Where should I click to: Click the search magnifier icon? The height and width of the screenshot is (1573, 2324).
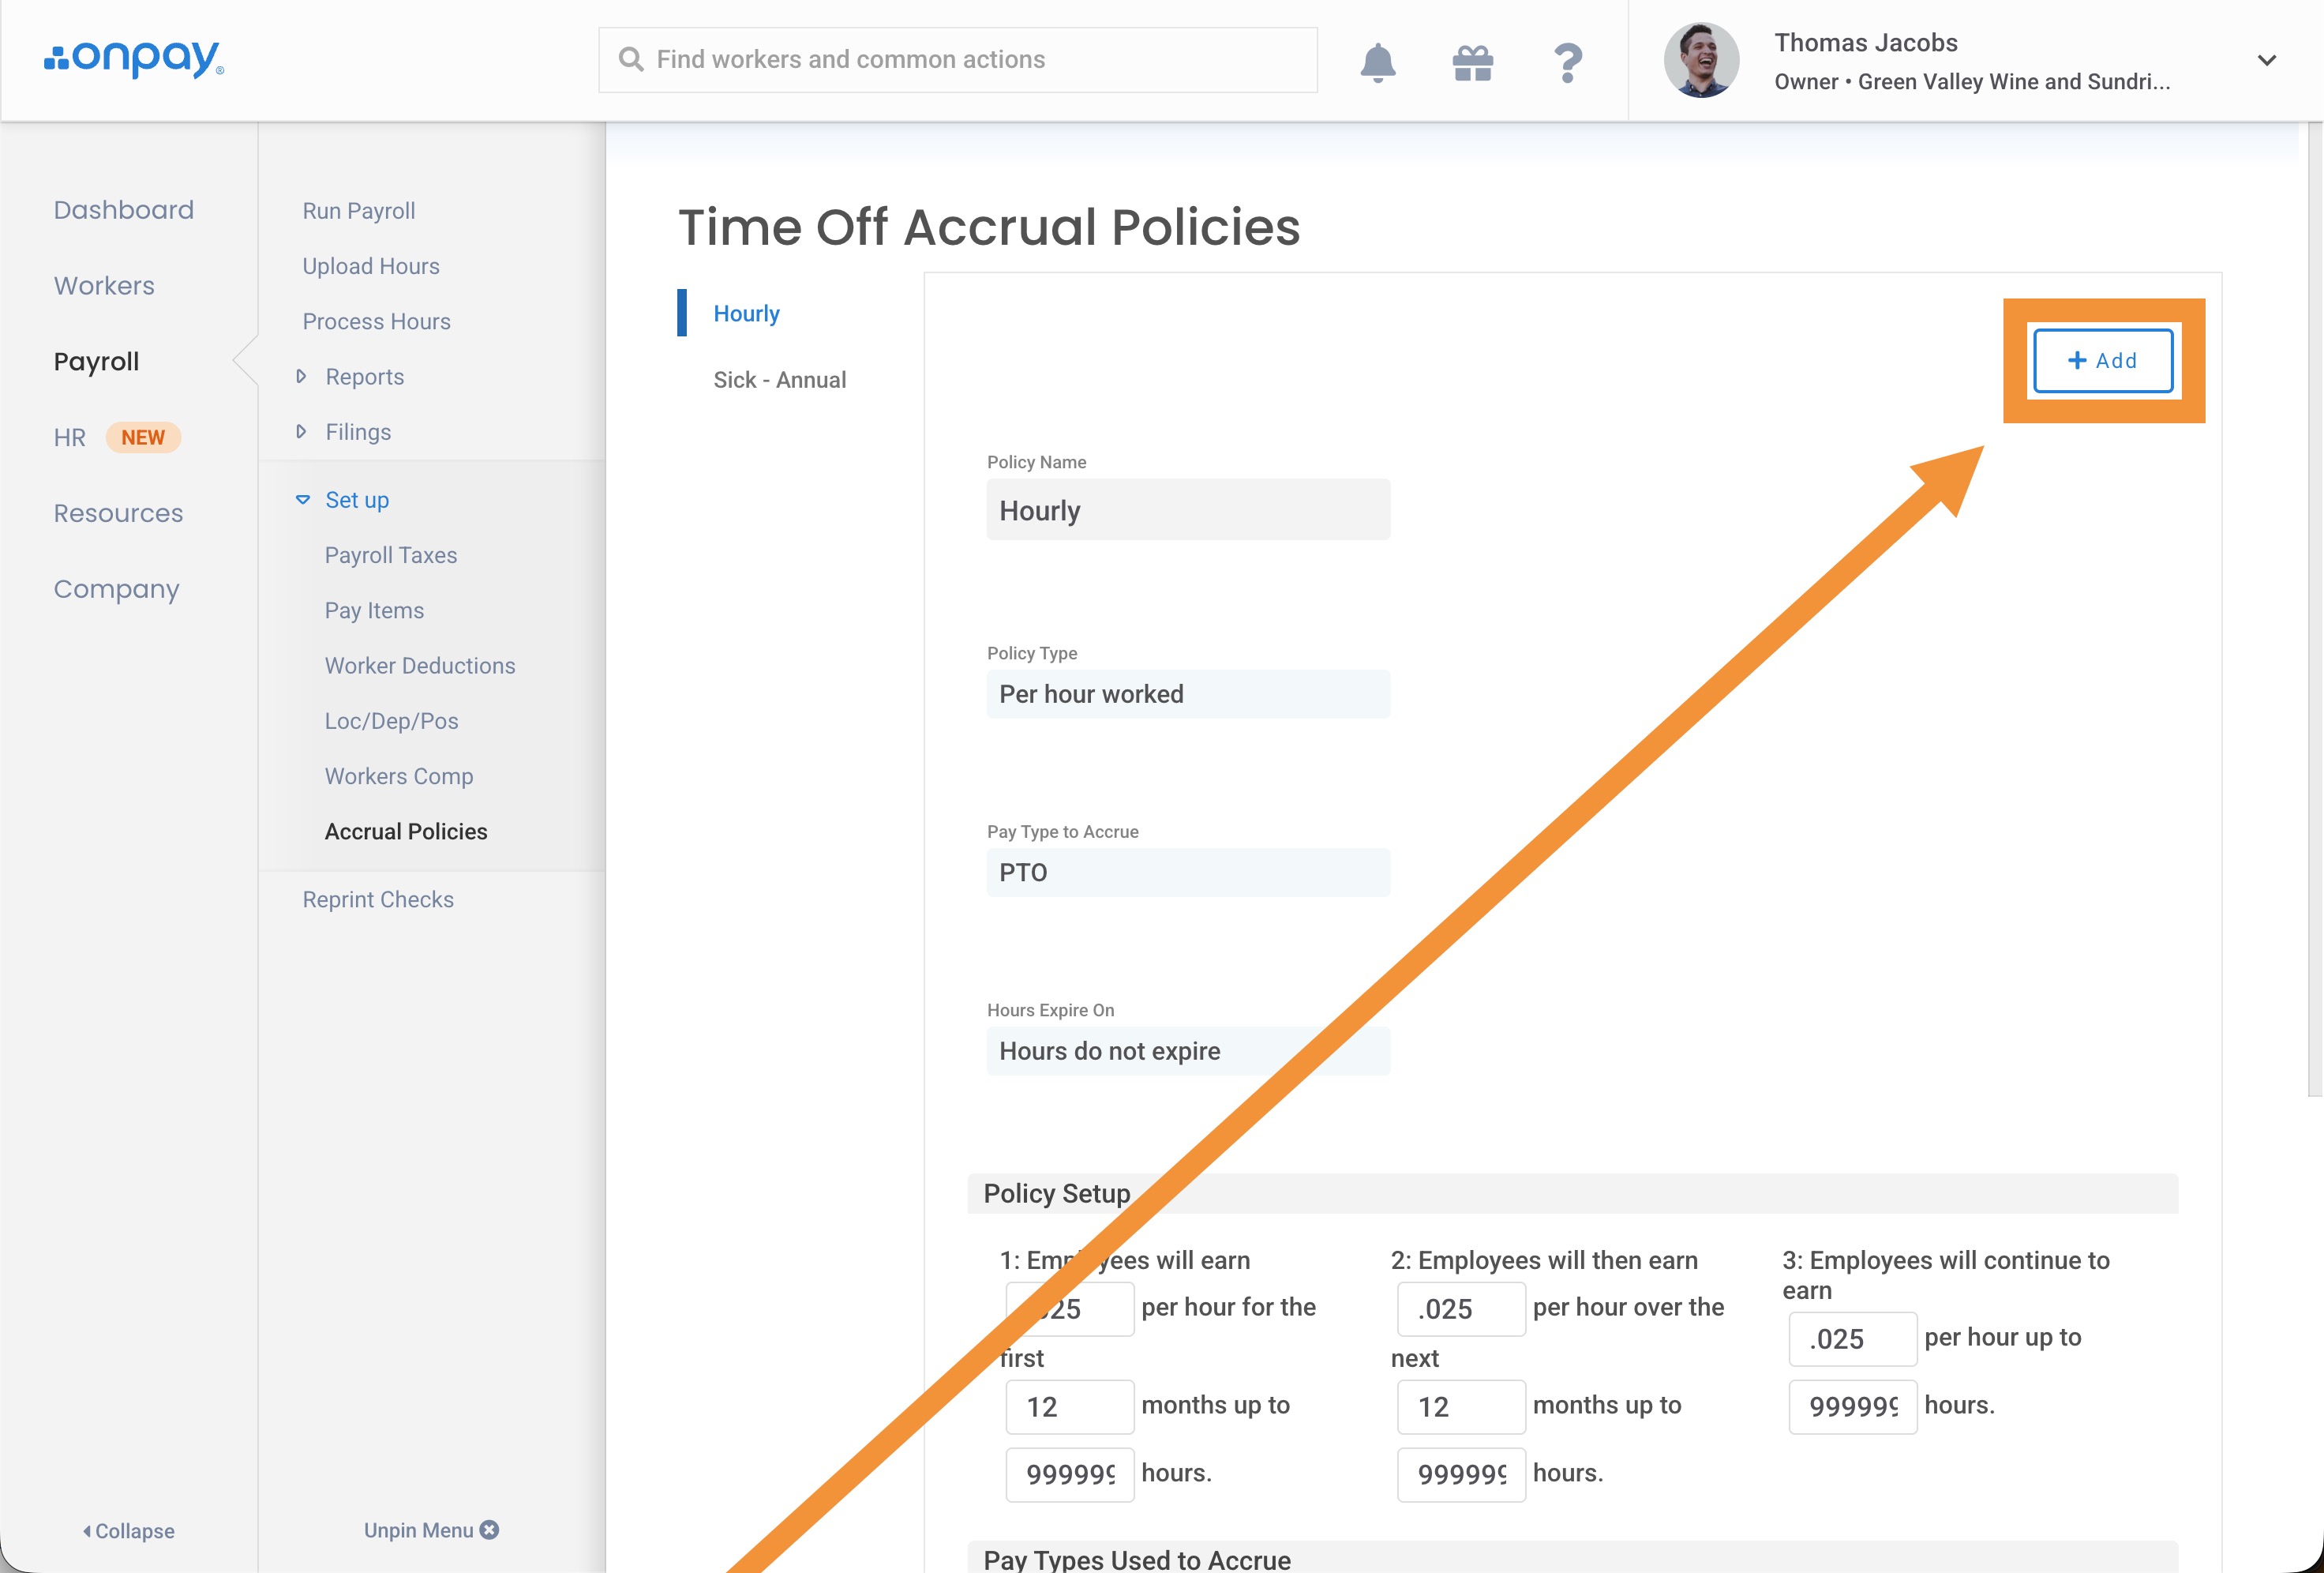click(631, 59)
